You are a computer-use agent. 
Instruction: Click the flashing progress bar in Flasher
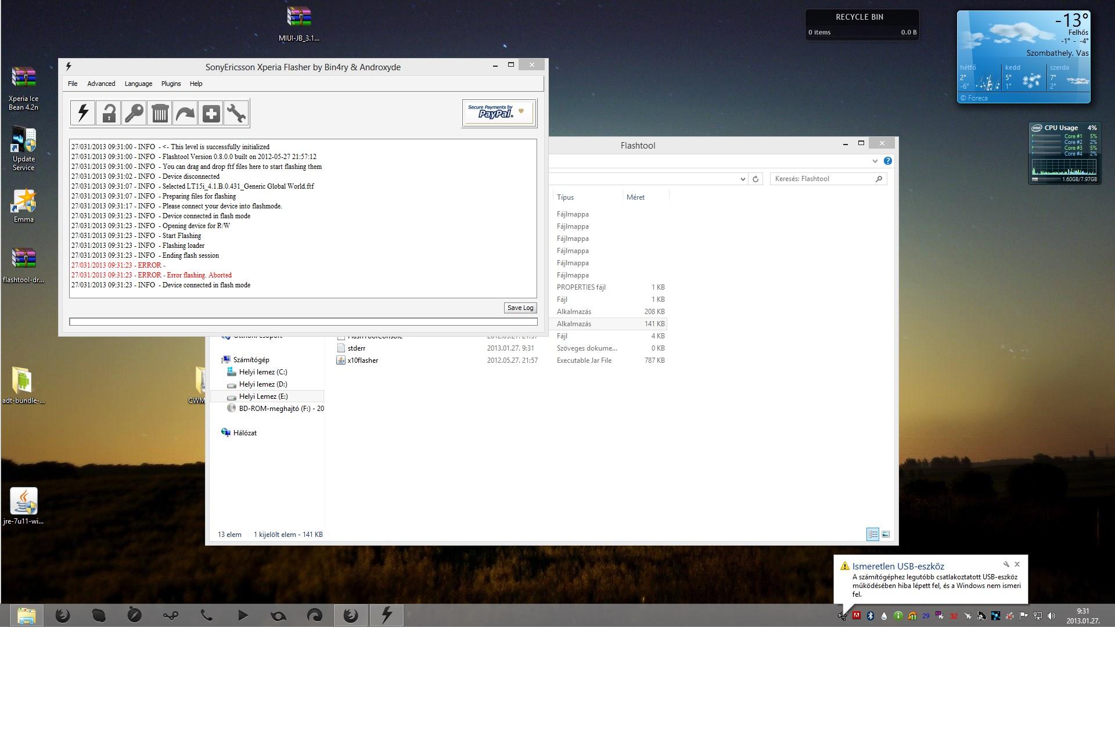tap(303, 322)
